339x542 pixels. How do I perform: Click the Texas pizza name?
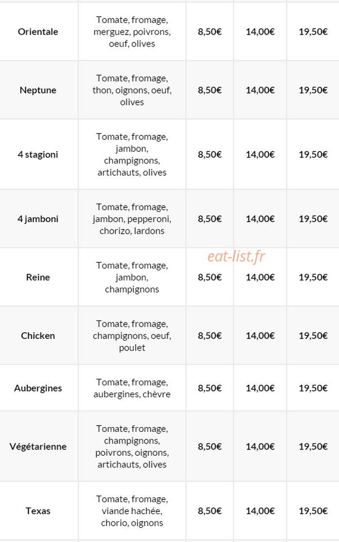(38, 511)
